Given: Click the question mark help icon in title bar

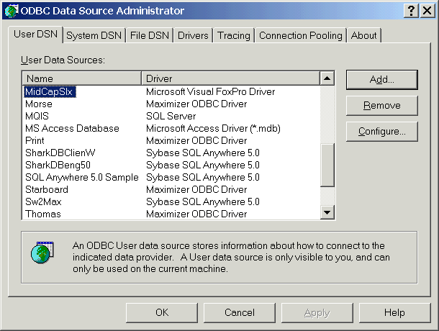Looking at the screenshot, I should pos(411,11).
